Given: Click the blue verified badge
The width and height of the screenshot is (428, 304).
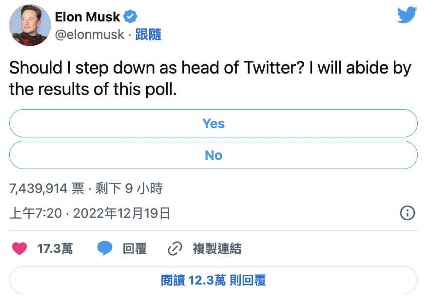Looking at the screenshot, I should (130, 17).
